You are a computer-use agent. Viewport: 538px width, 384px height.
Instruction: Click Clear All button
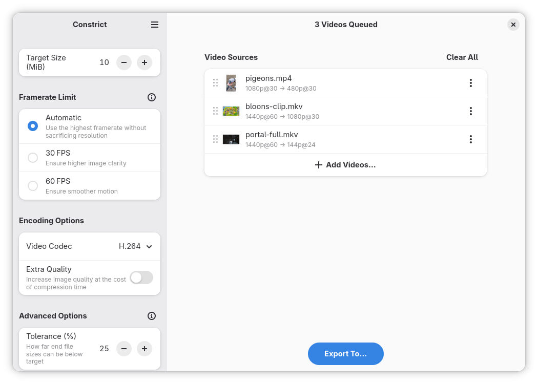coord(462,57)
